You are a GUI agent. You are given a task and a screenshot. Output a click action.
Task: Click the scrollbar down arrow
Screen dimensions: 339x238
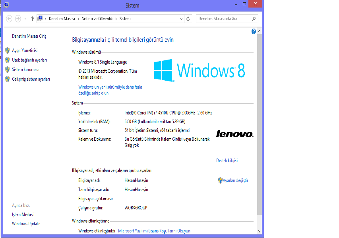(259, 231)
